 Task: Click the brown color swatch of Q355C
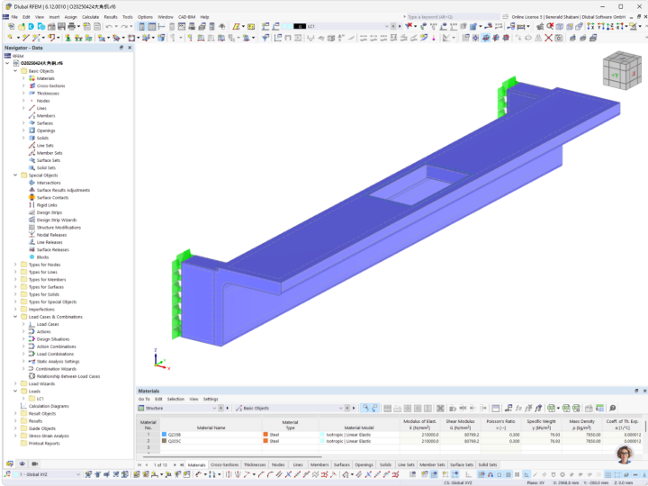pyautogui.click(x=164, y=441)
